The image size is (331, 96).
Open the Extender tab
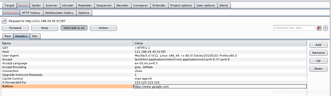click(x=159, y=5)
